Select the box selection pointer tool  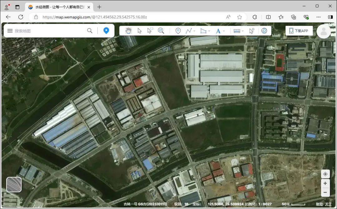click(x=150, y=31)
